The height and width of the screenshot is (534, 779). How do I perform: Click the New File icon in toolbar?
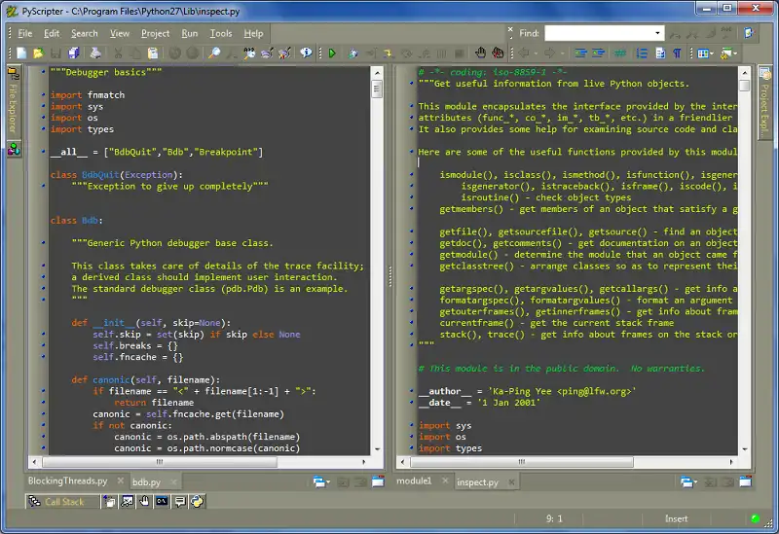(19, 53)
